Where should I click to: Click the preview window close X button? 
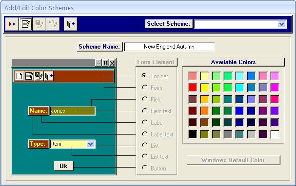point(112,63)
